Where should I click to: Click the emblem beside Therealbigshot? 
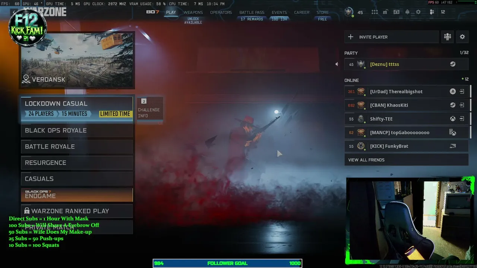click(x=361, y=92)
